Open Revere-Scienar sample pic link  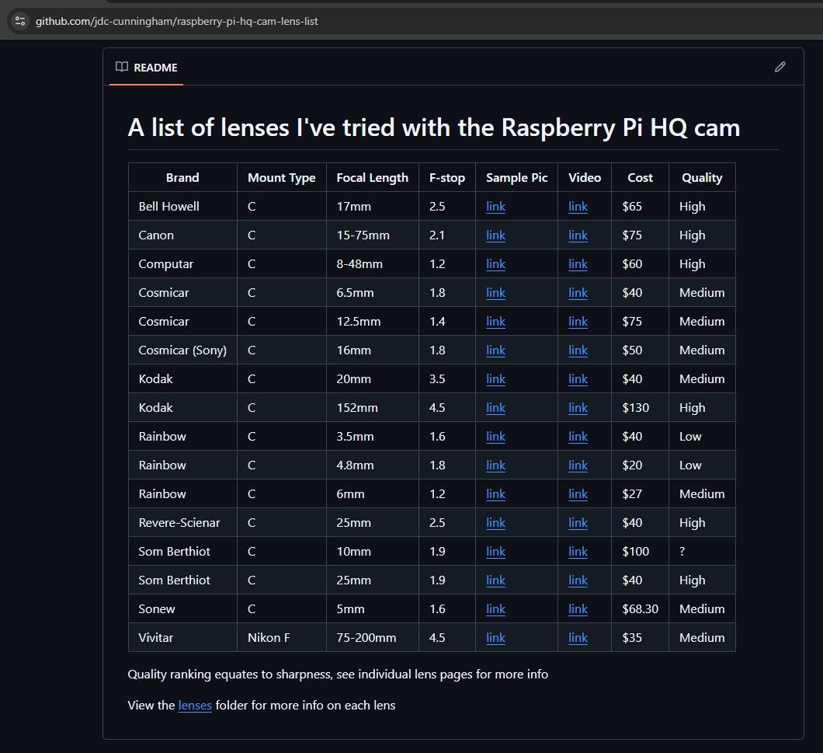(495, 523)
